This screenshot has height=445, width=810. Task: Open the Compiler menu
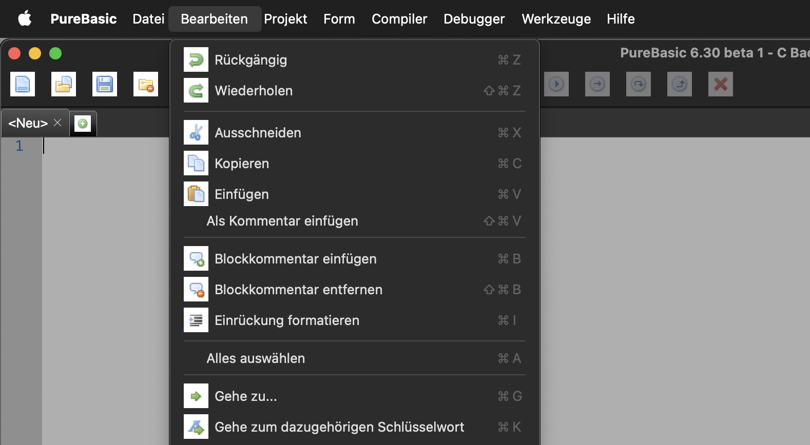pos(399,19)
